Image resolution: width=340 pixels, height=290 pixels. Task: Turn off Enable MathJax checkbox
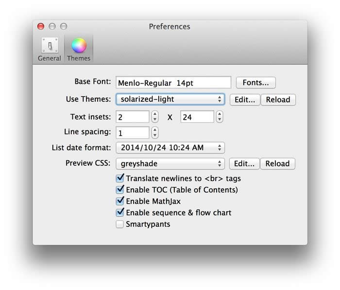(x=120, y=201)
